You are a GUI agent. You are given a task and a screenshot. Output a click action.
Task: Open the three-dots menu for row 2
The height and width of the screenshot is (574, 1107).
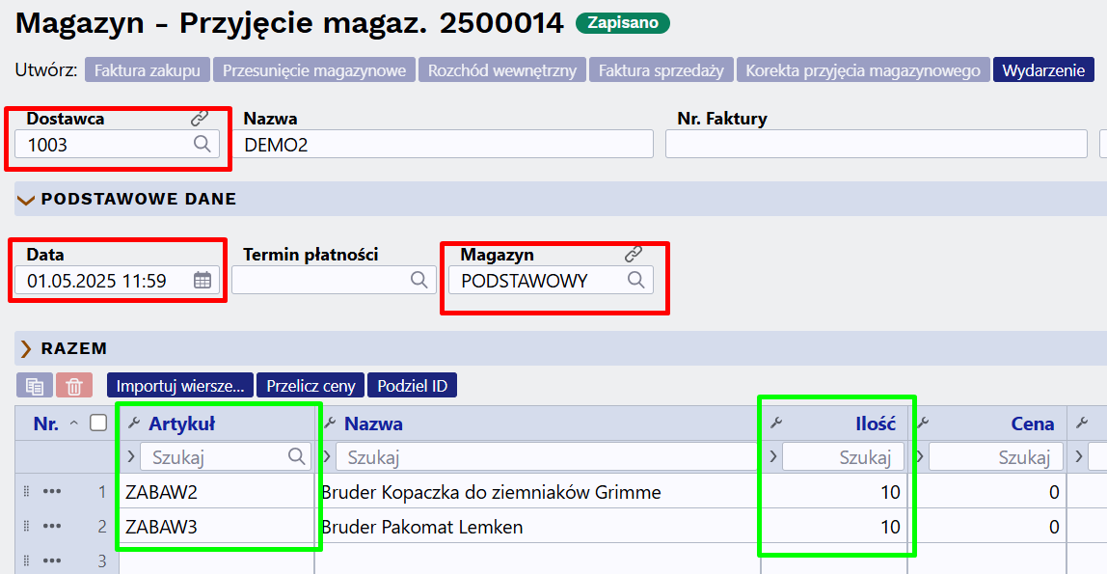52,526
